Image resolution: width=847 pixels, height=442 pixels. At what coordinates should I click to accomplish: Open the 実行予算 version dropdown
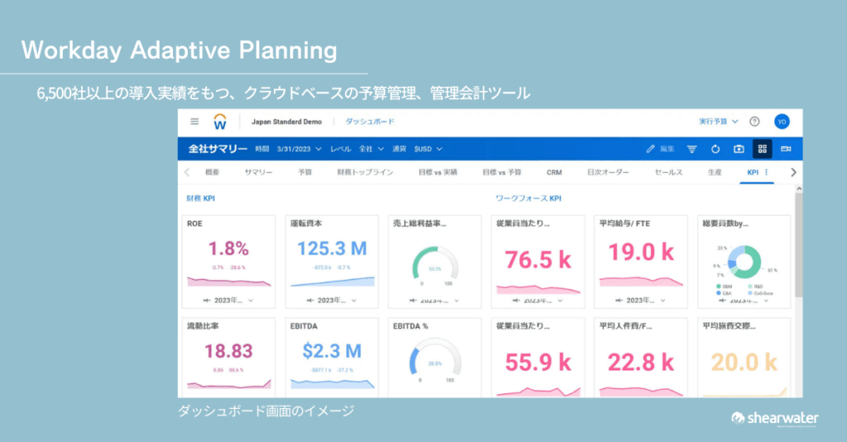click(719, 121)
